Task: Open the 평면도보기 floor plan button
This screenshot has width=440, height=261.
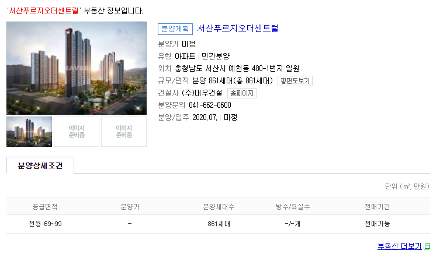Action: (295, 81)
